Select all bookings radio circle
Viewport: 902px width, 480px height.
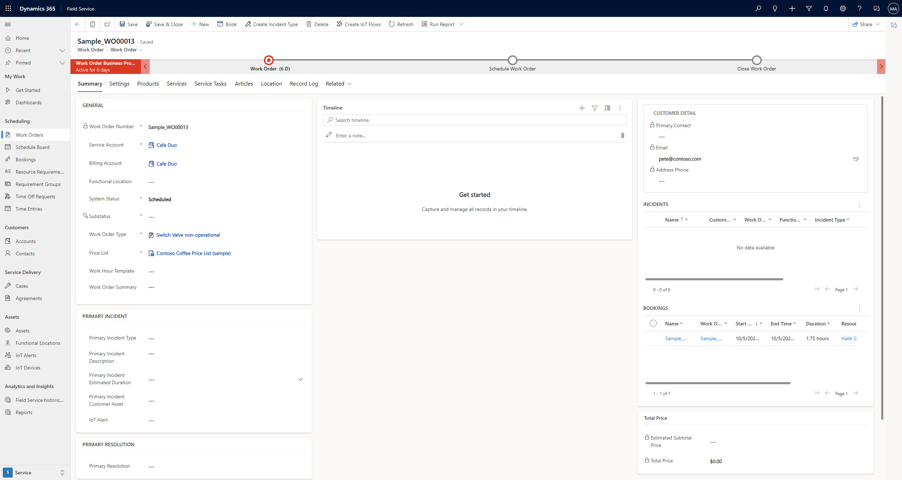(x=653, y=323)
